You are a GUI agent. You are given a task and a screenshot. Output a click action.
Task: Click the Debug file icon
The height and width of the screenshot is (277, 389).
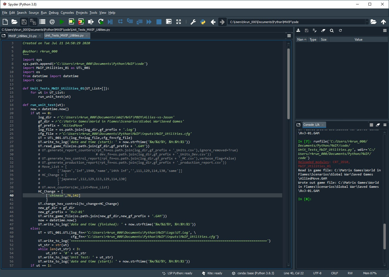(110, 22)
